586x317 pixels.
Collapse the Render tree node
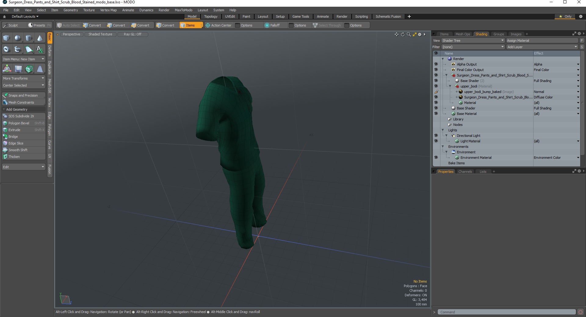[x=443, y=59]
